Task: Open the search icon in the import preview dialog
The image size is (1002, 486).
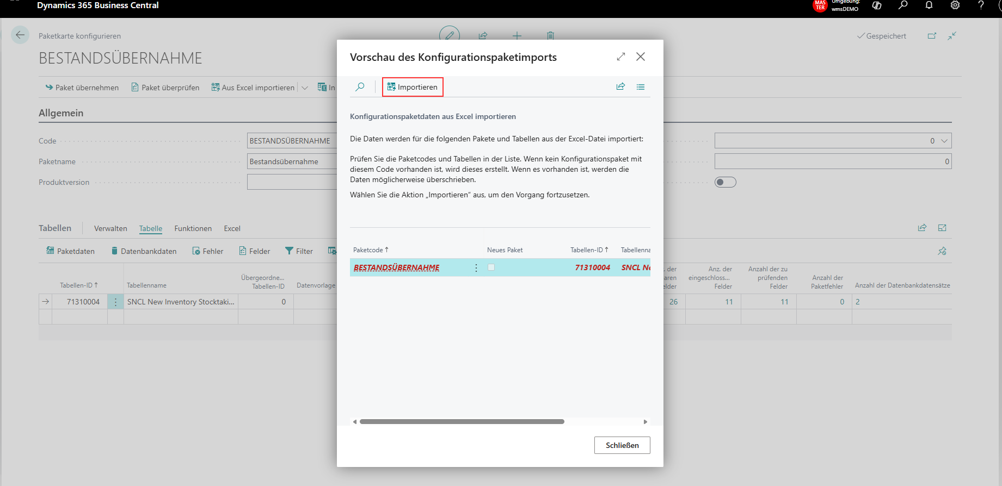Action: pyautogui.click(x=360, y=87)
